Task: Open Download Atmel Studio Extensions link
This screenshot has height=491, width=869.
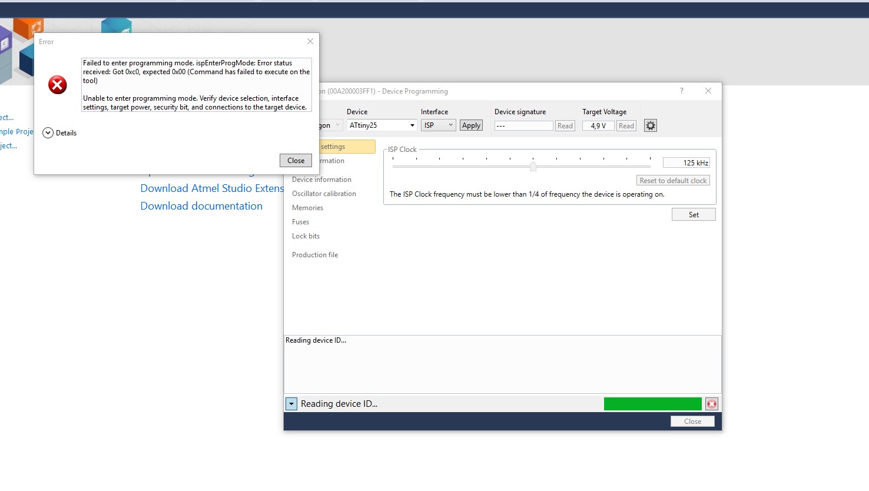Action: tap(212, 188)
